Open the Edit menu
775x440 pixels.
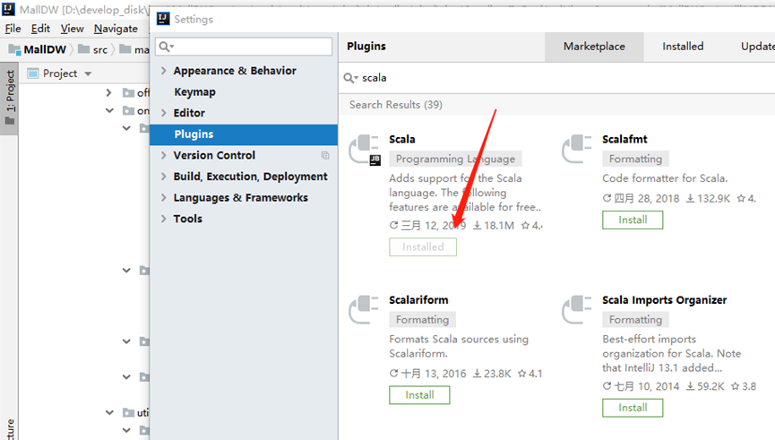point(40,29)
